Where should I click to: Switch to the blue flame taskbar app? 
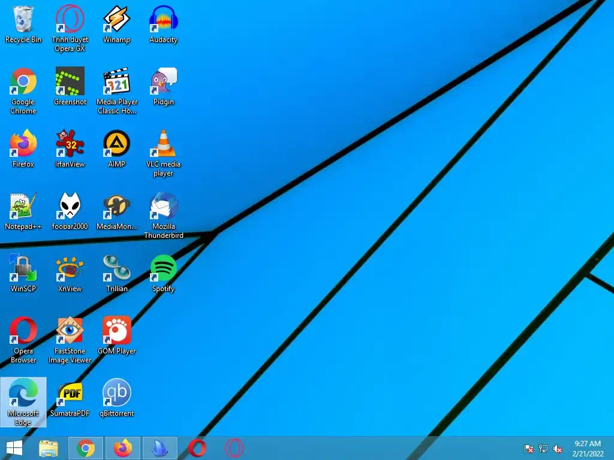point(160,448)
